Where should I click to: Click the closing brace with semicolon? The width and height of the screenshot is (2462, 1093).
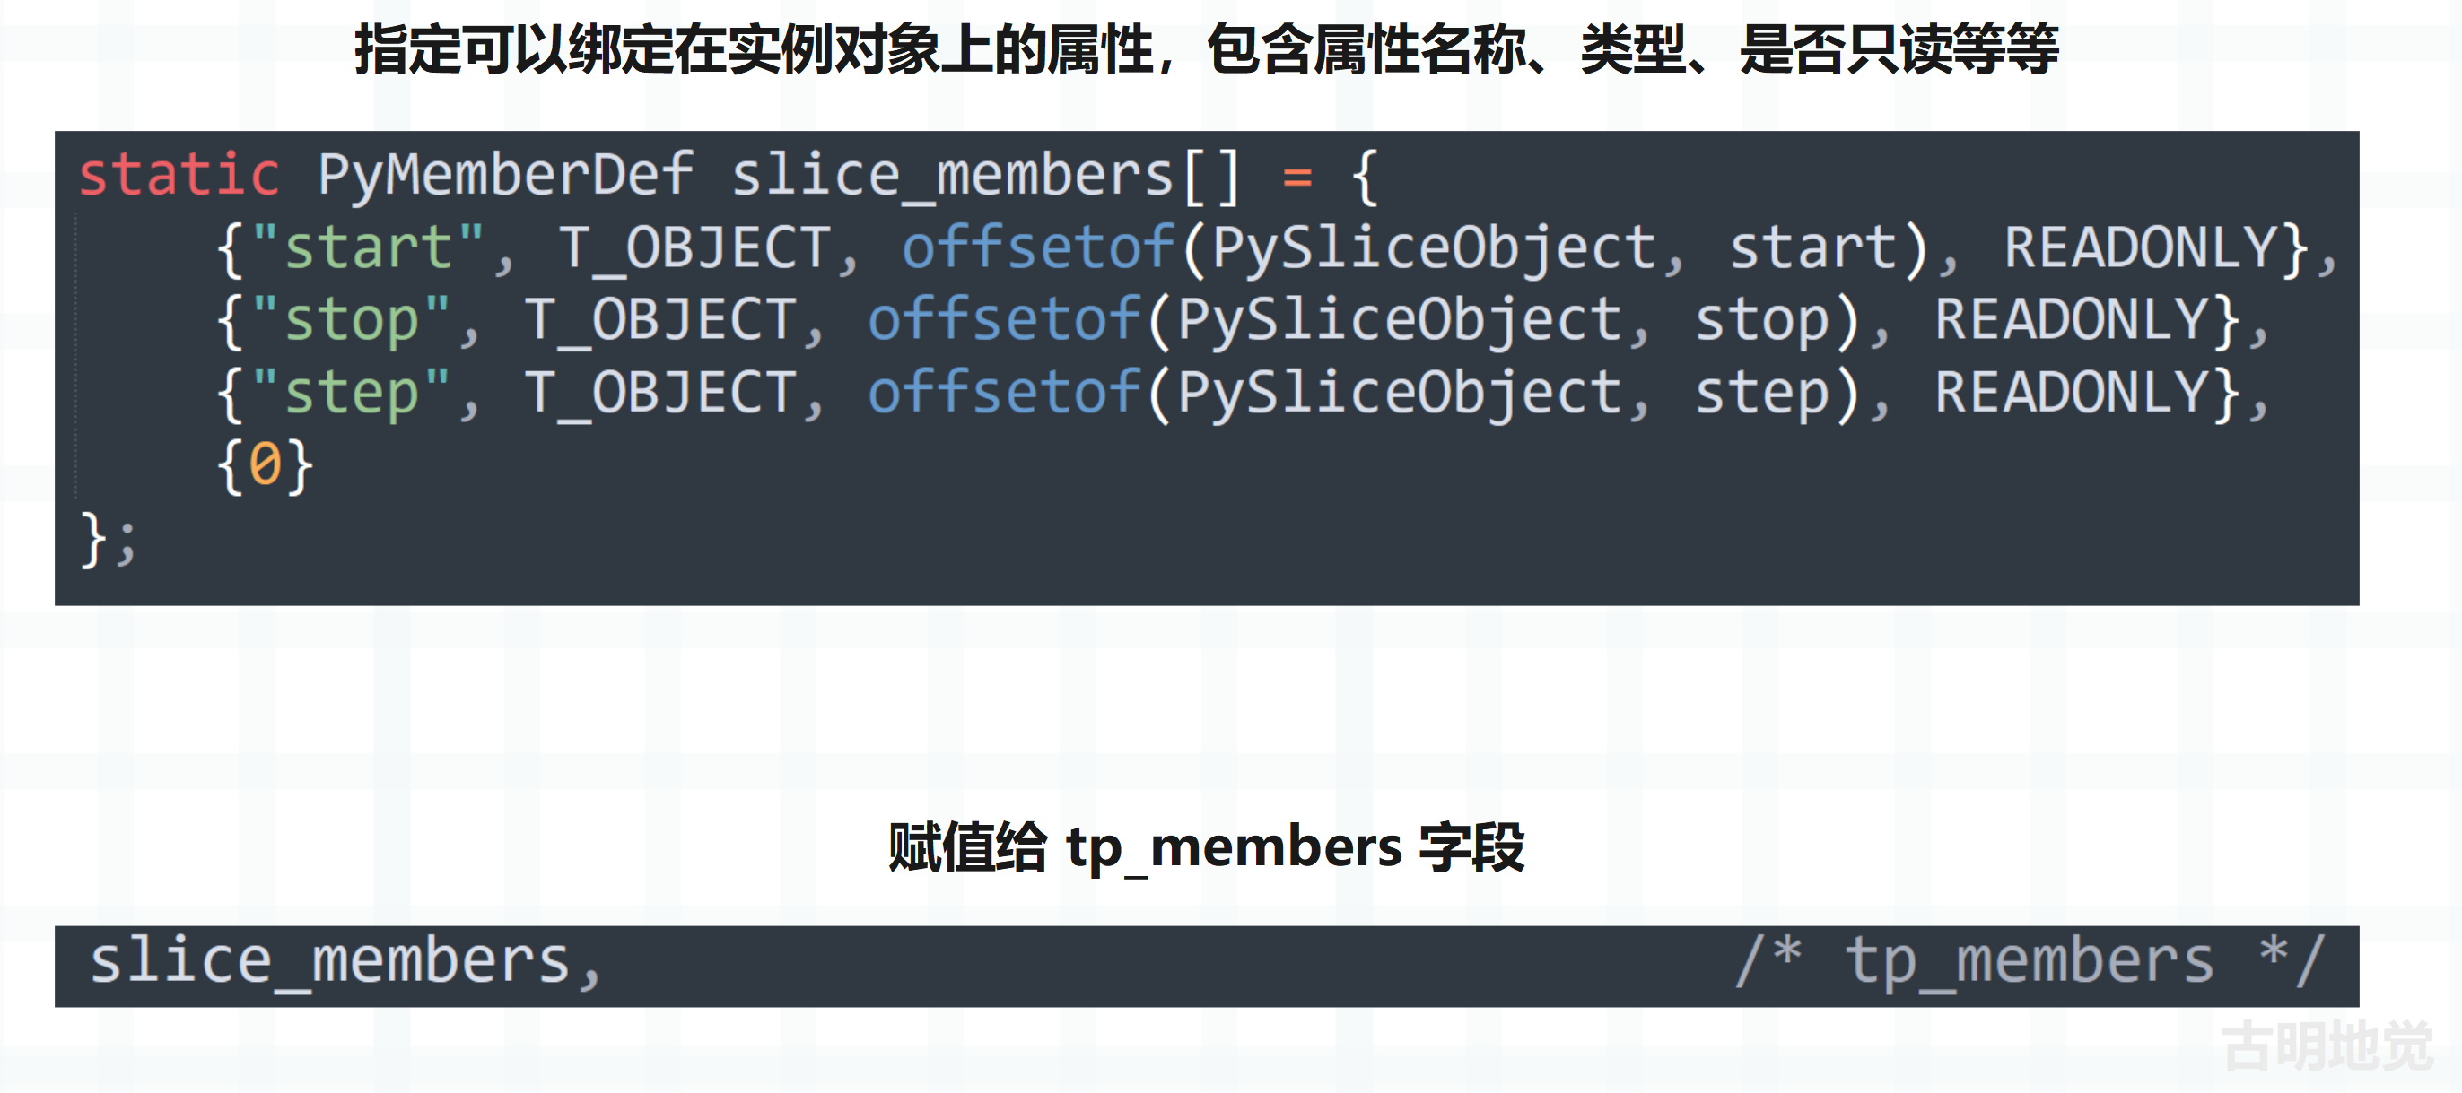click(x=108, y=541)
